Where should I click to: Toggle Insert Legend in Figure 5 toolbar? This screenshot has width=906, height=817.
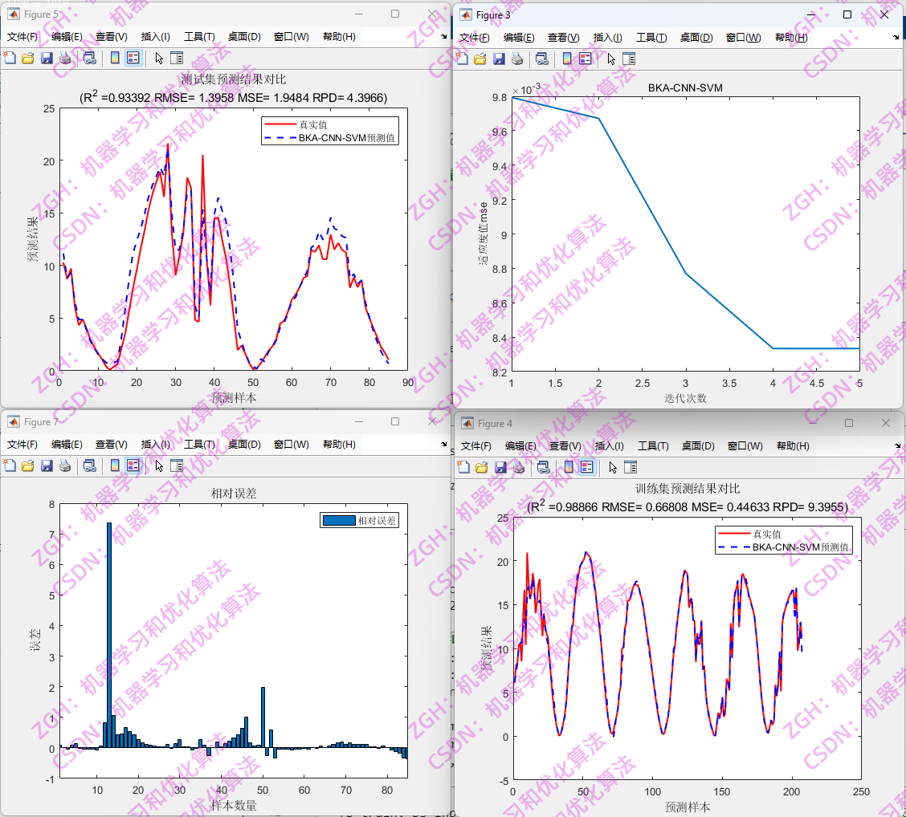click(x=133, y=58)
